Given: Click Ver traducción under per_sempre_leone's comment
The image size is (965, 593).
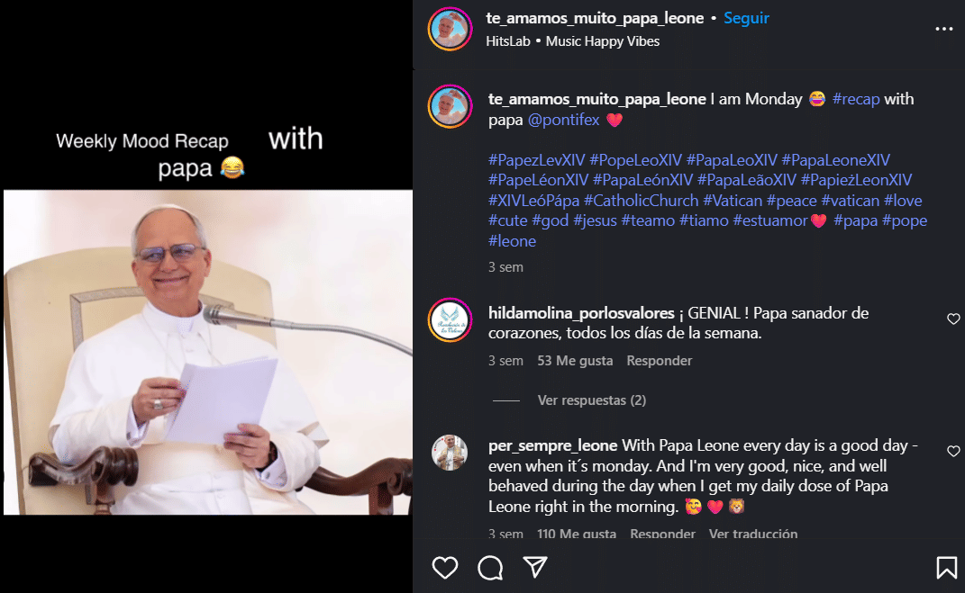Looking at the screenshot, I should [753, 534].
